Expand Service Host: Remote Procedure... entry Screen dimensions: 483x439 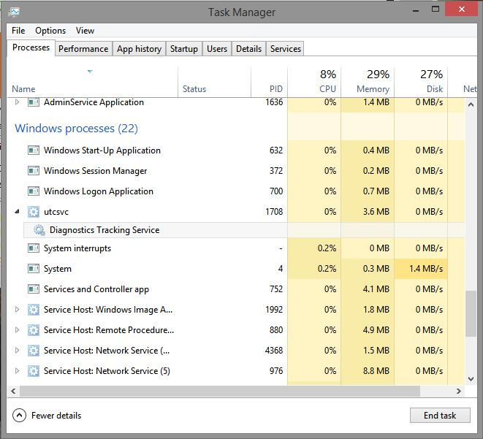point(18,330)
